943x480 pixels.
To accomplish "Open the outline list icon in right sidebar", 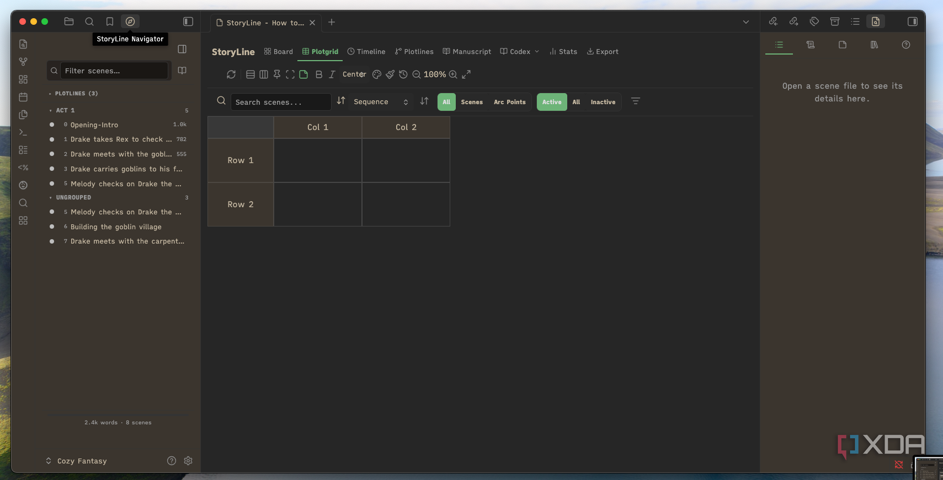I will pos(855,21).
